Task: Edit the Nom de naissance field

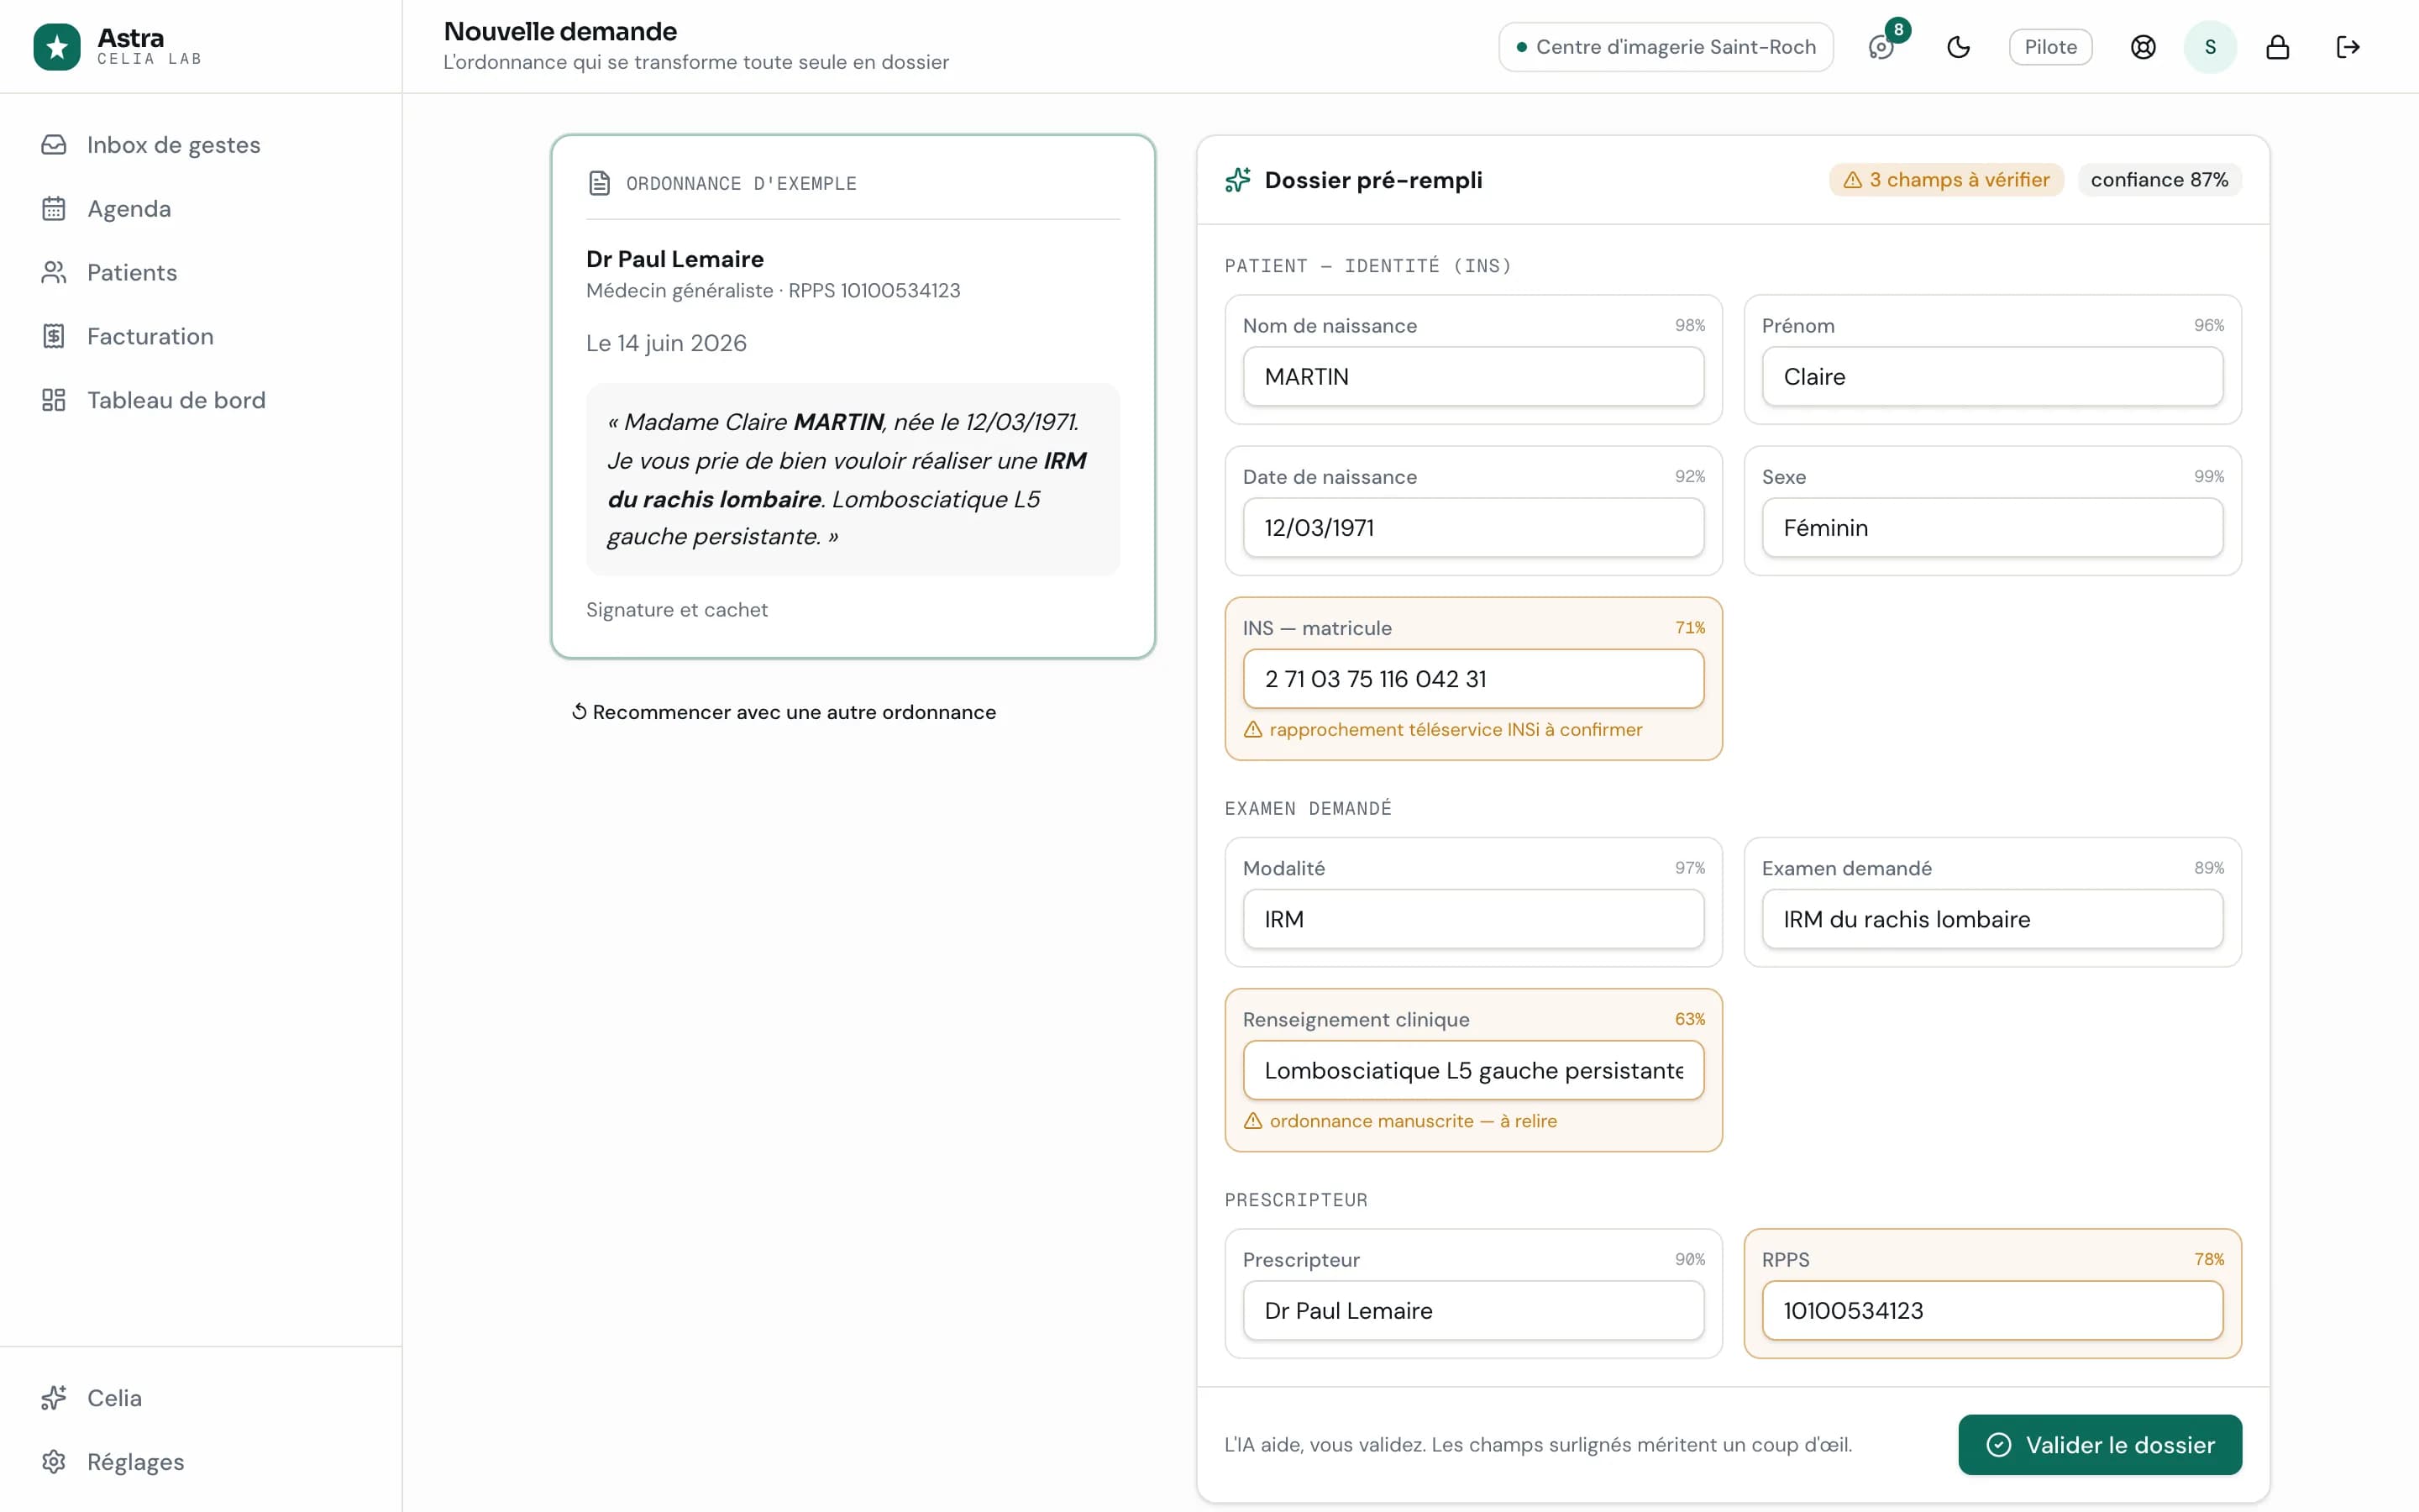Action: tap(1473, 376)
